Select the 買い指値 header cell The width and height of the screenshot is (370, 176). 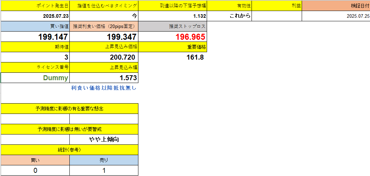pos(35,26)
